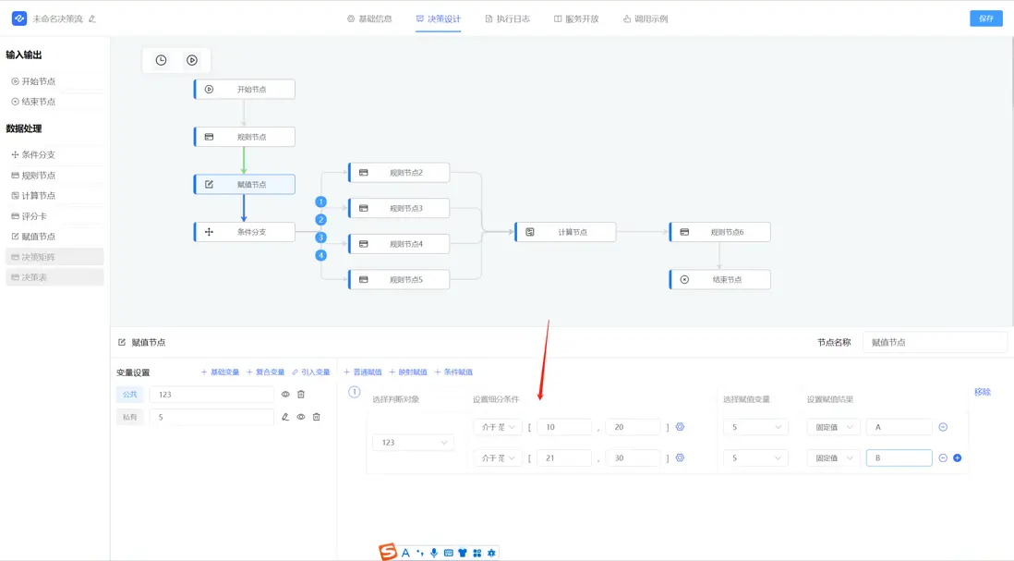Screen dimensions: 1014x561
Task: Click upper bound field with value 30
Action: pyautogui.click(x=634, y=458)
